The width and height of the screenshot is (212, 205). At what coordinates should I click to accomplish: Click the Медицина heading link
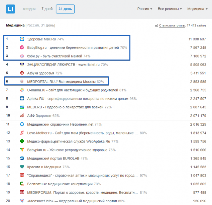pyautogui.click(x=15, y=25)
